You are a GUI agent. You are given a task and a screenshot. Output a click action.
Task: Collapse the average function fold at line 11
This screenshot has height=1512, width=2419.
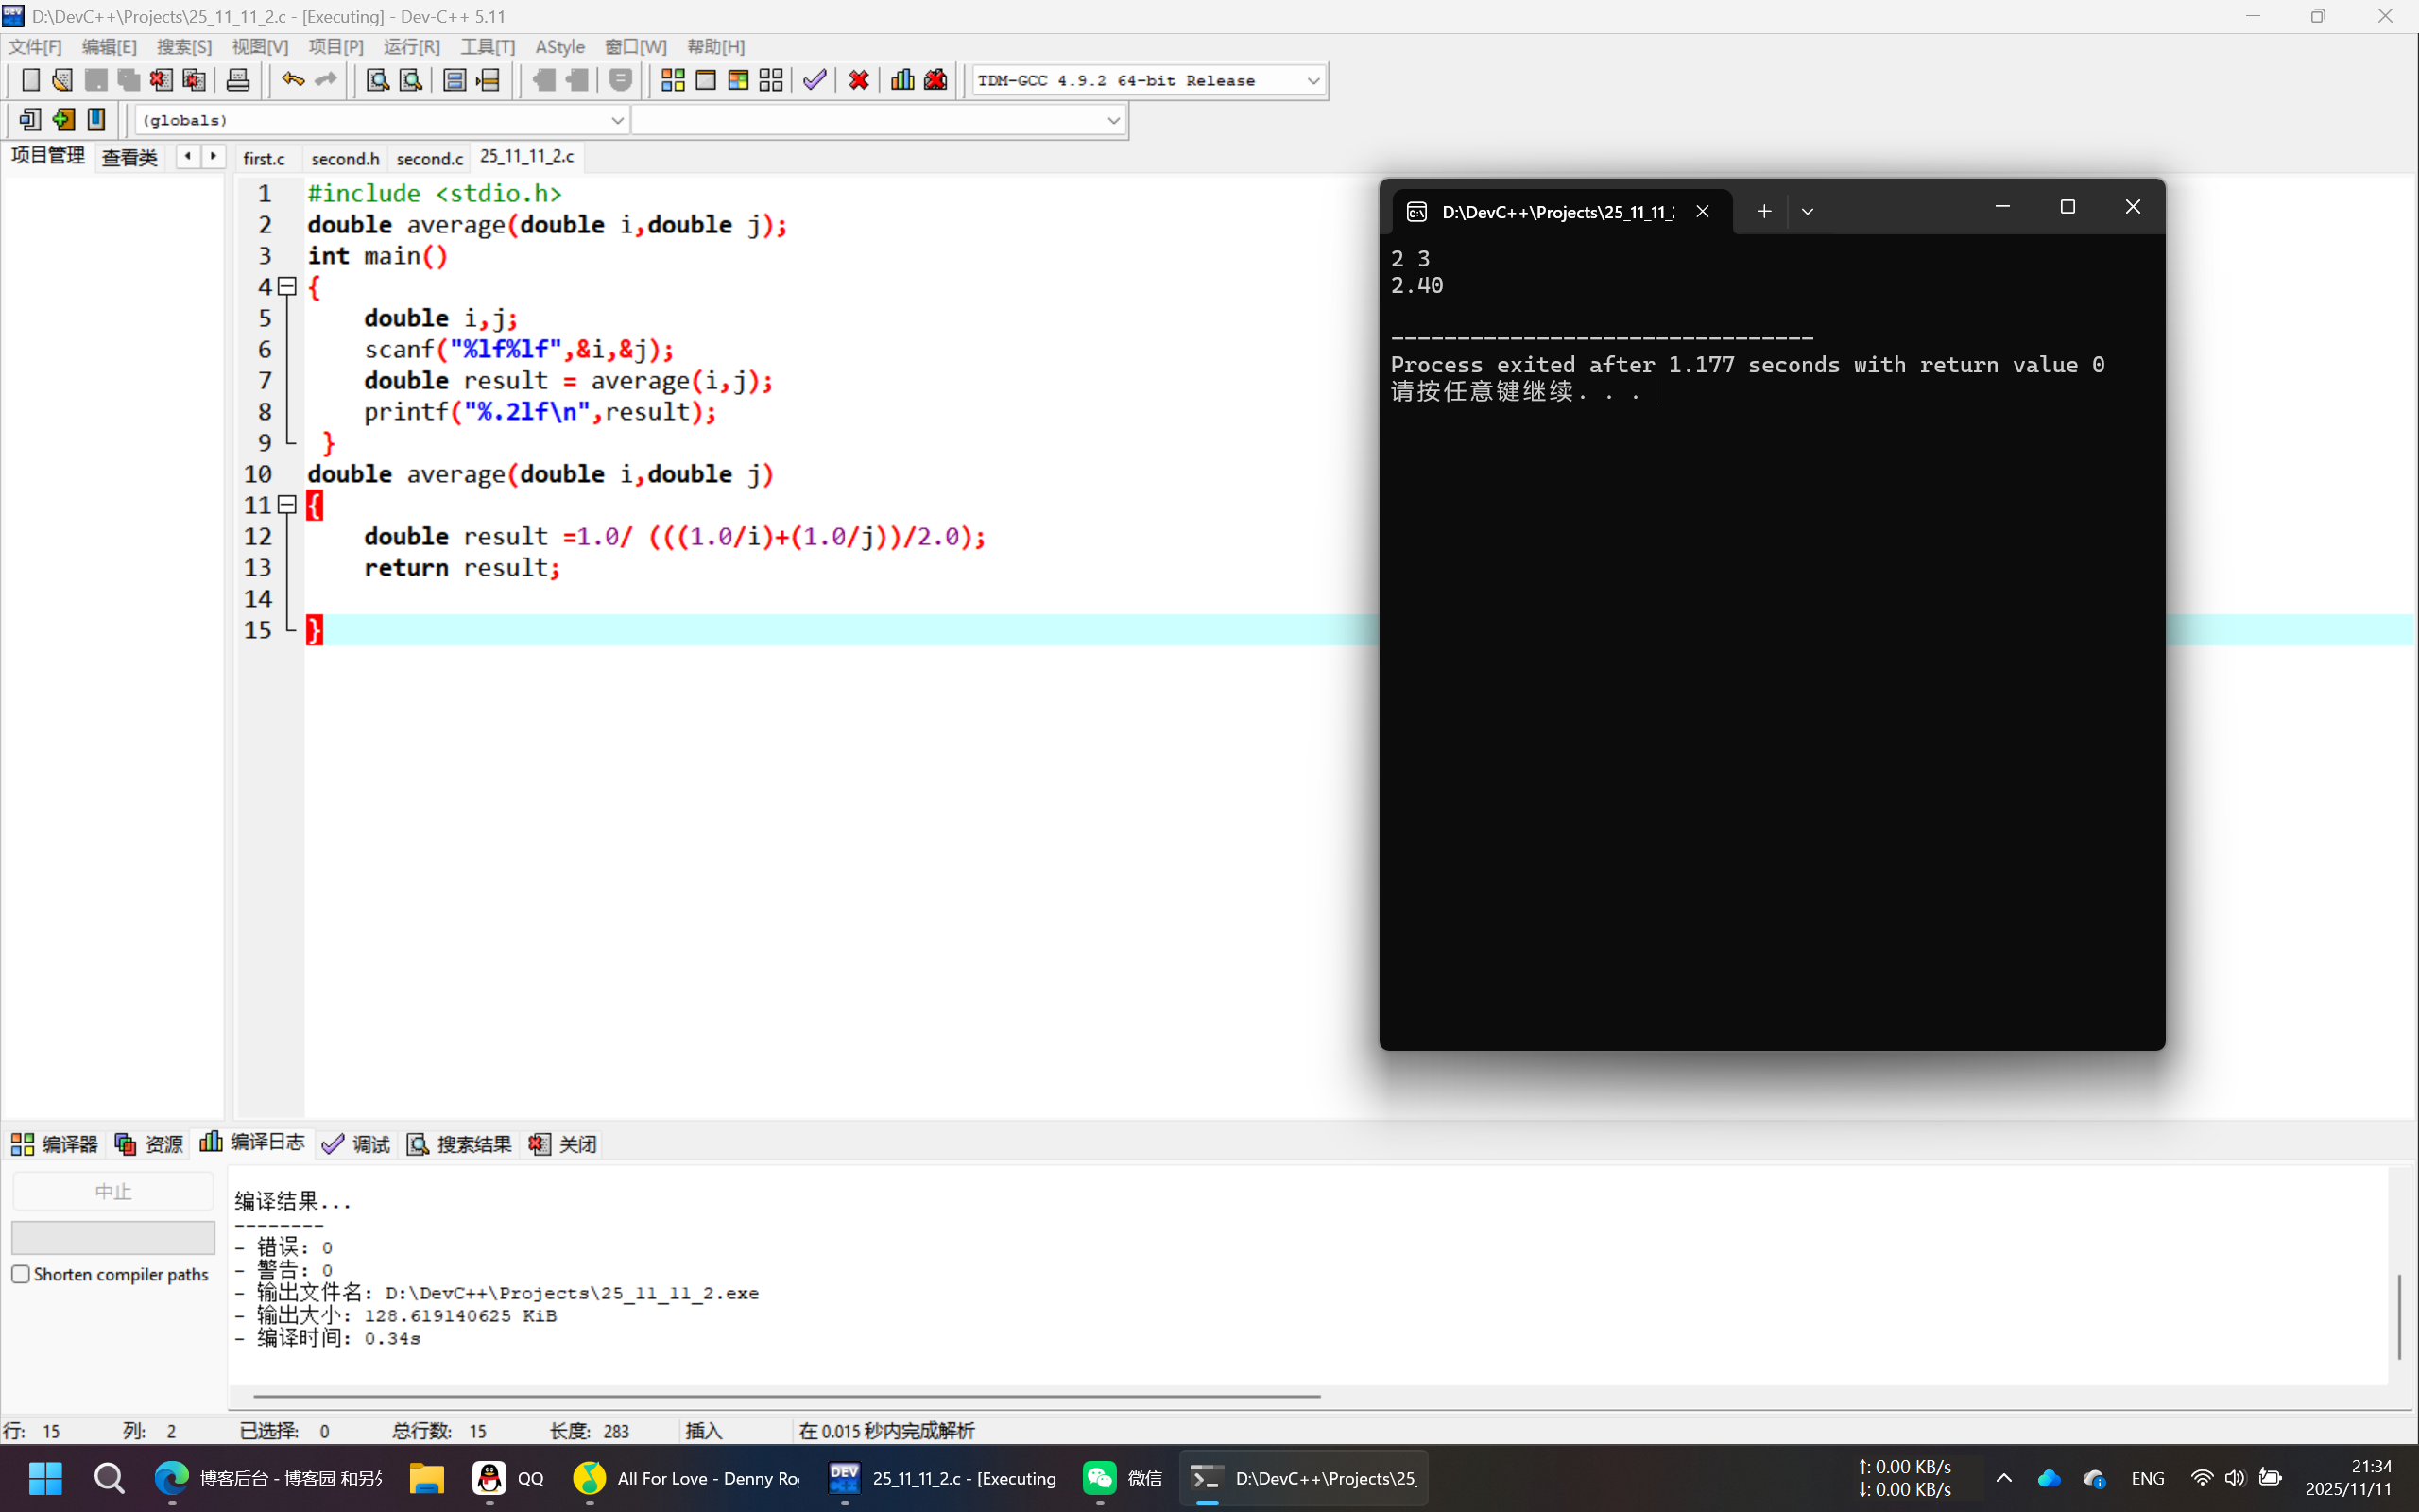tap(288, 505)
